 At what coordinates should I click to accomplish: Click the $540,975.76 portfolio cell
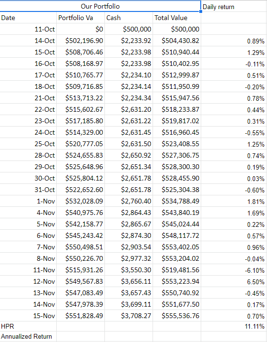81,213
